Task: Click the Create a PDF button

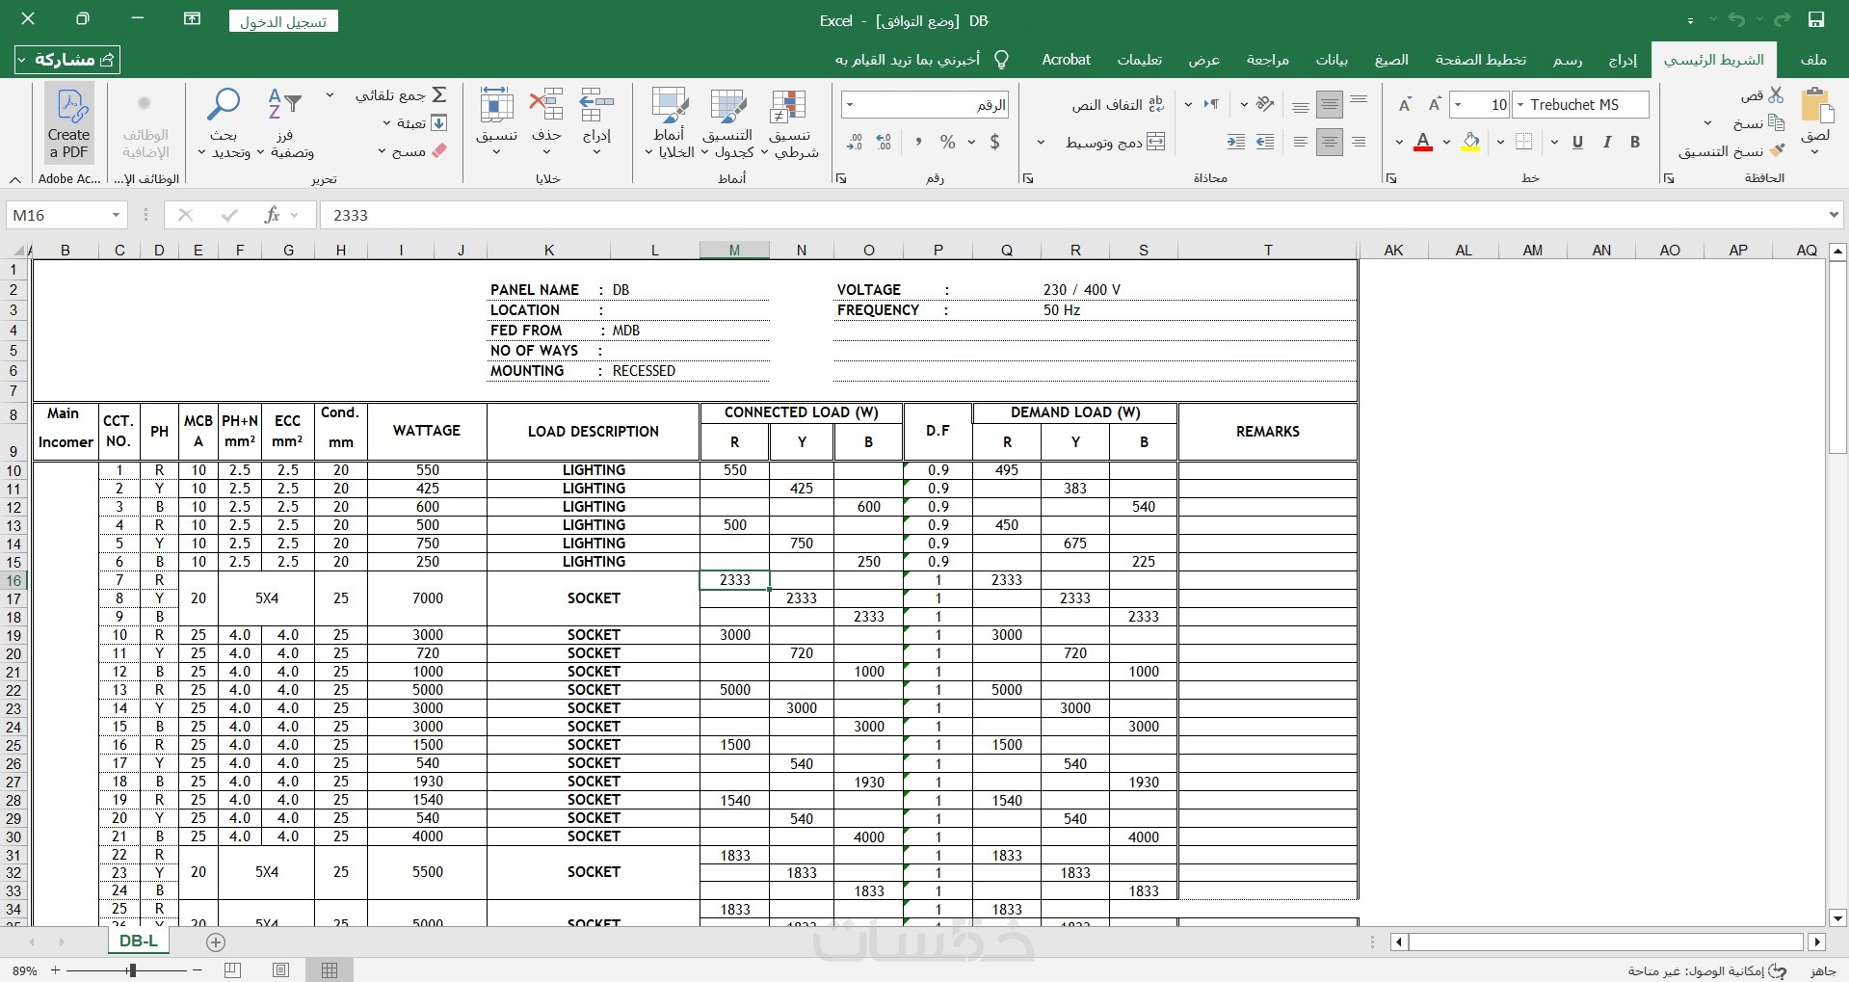Action: 69,124
